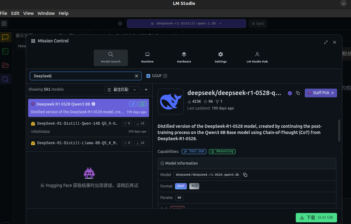Click the Tool Use icon on Deepseek R1 0528 row
This screenshot has width=351, height=224.
tap(133, 104)
